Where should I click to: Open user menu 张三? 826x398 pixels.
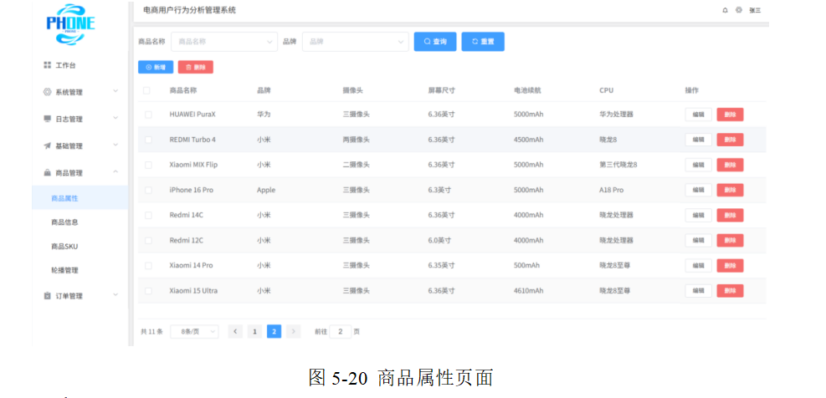[x=755, y=10]
